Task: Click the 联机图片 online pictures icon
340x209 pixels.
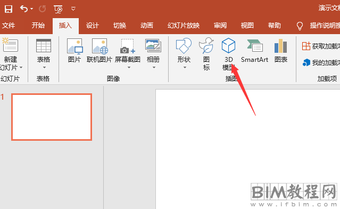Action: tap(99, 46)
